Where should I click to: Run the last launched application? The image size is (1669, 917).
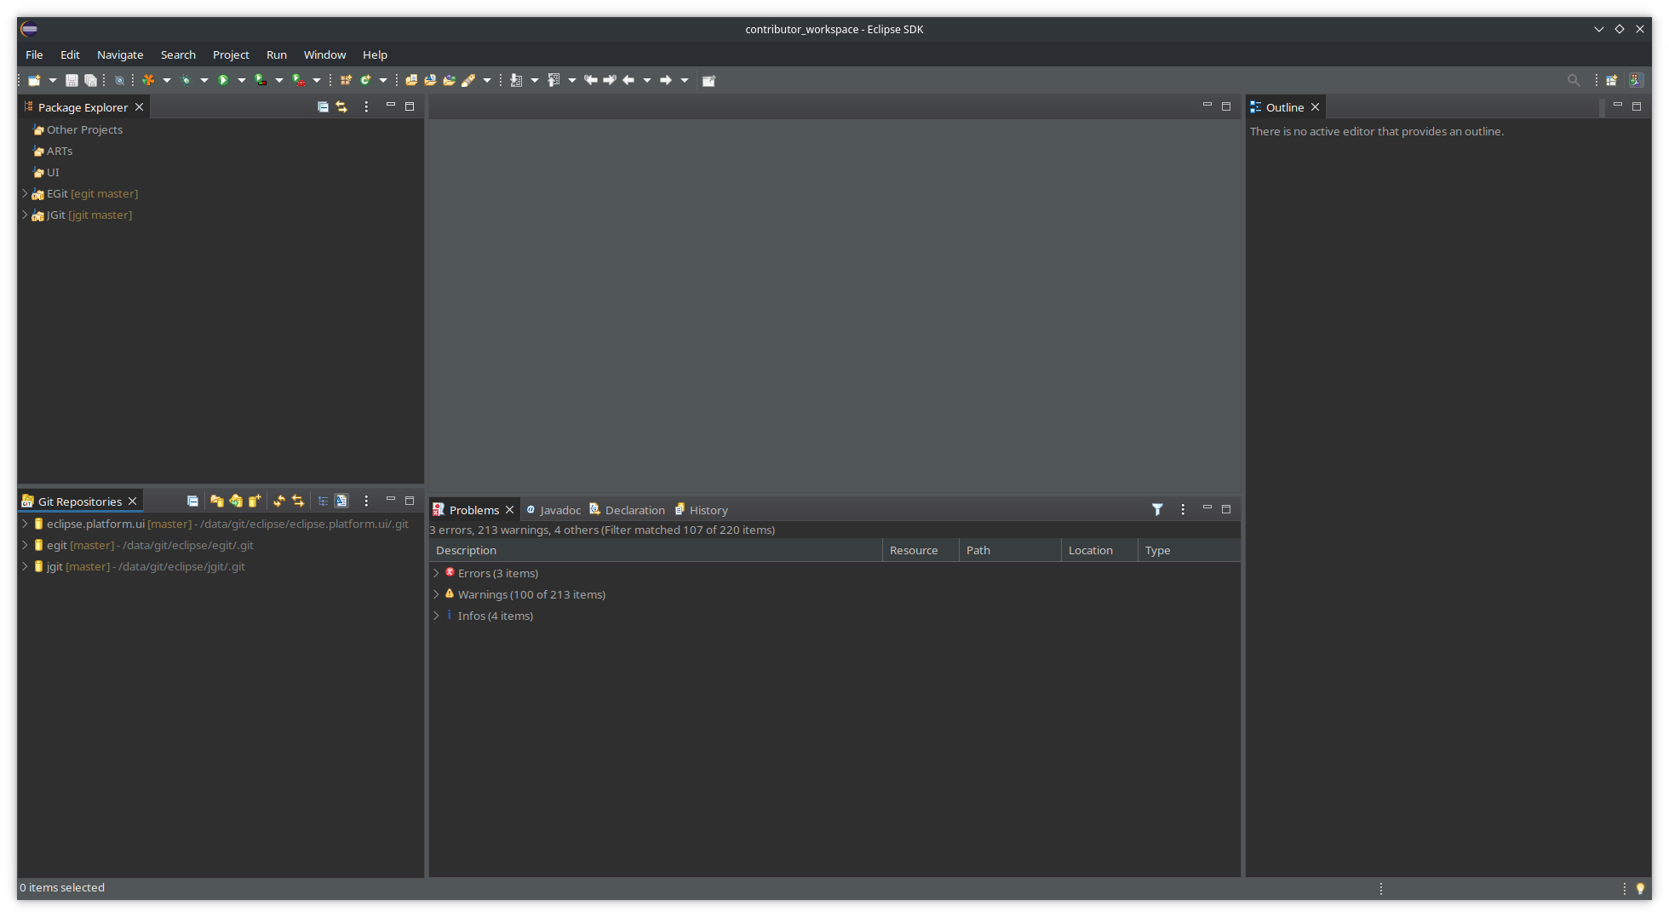(224, 80)
